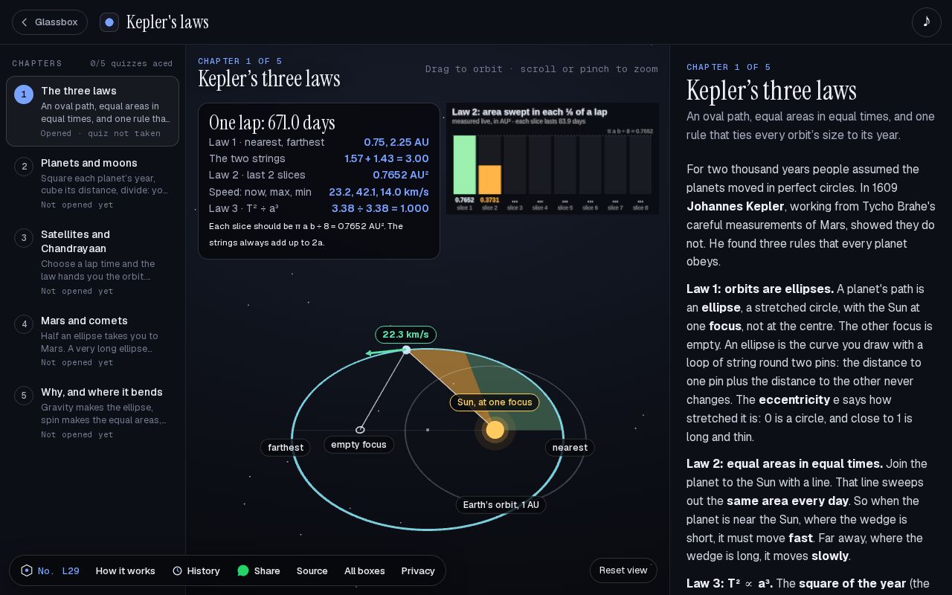This screenshot has height=595, width=952.
Task: Click the 'nearest' label on the orbit
Action: click(x=570, y=447)
